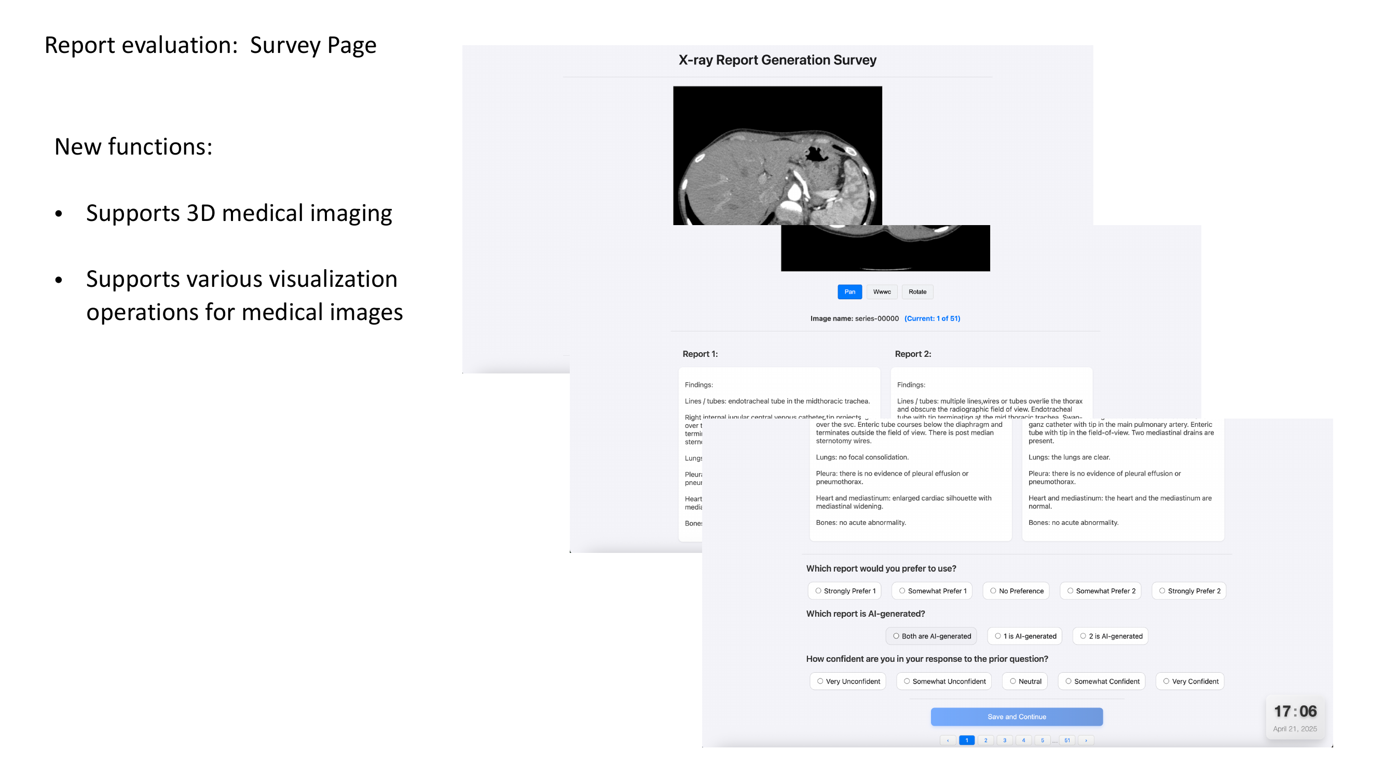Click 'Which report is AI-generated?' question
1384x778 pixels.
coord(866,613)
